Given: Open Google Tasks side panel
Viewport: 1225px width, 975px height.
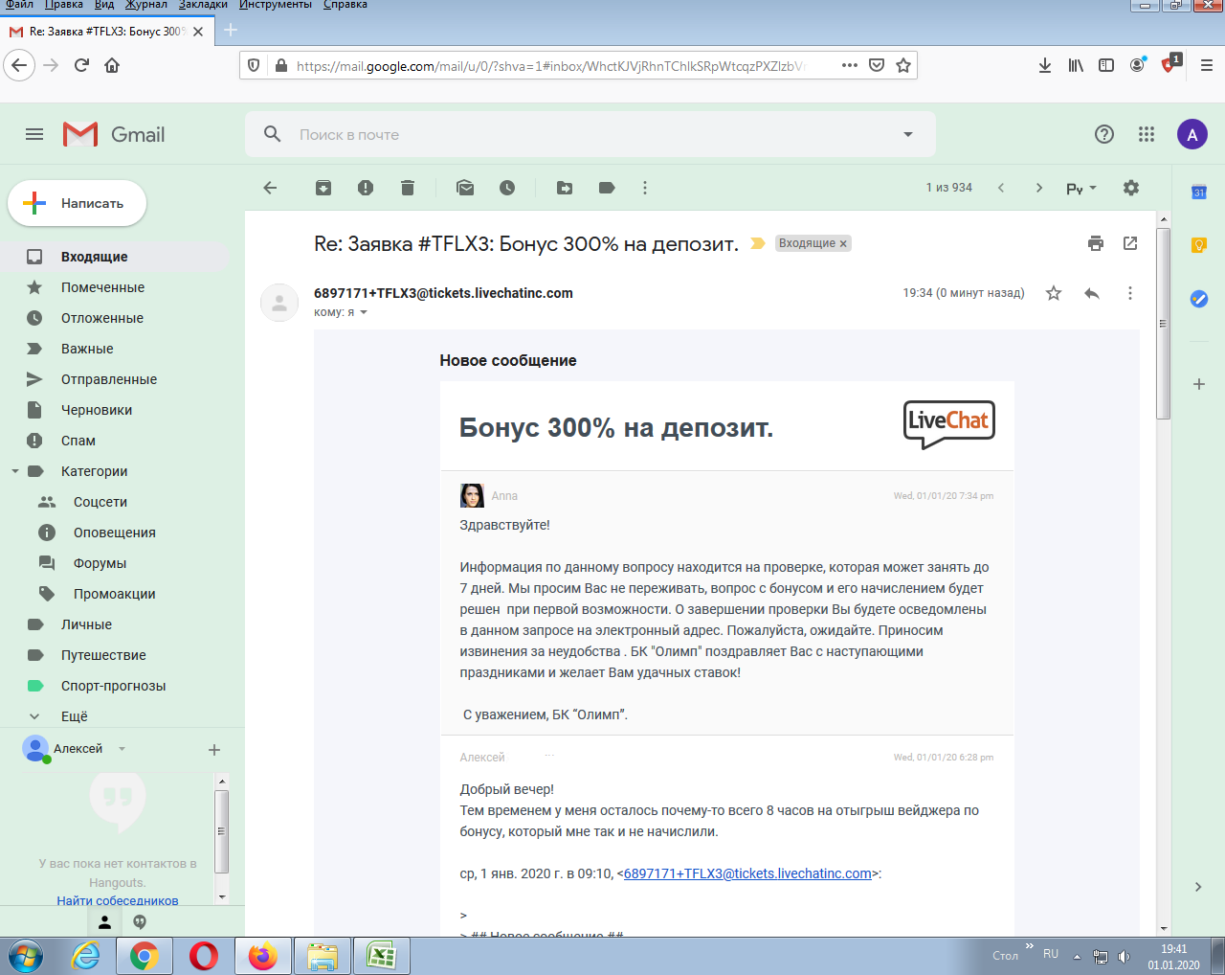Looking at the screenshot, I should 1198,299.
